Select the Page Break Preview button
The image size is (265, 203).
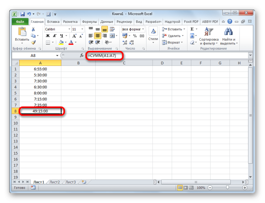tap(191, 188)
